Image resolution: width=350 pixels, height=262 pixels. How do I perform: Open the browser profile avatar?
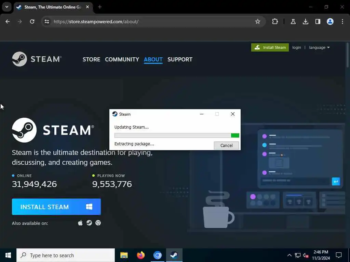pos(330,21)
